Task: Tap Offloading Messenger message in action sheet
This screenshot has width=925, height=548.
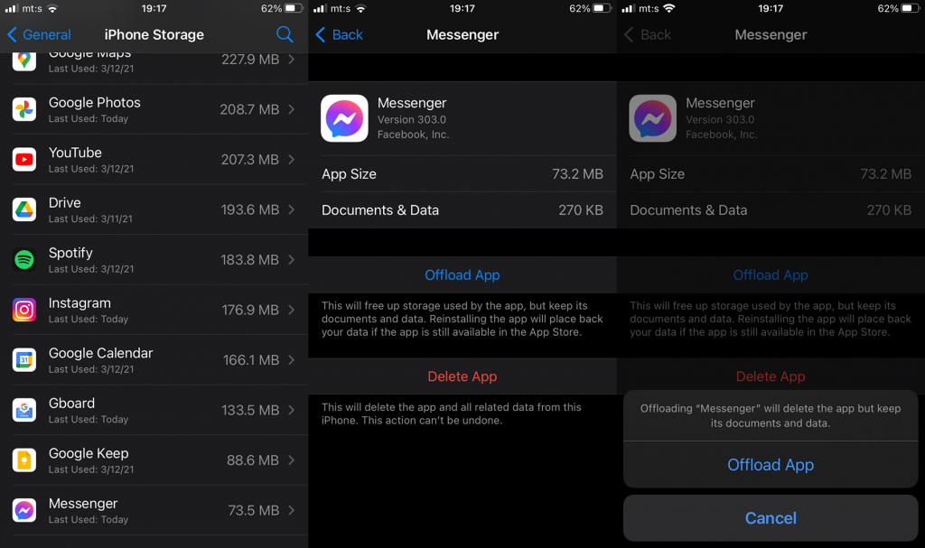Action: click(x=771, y=416)
